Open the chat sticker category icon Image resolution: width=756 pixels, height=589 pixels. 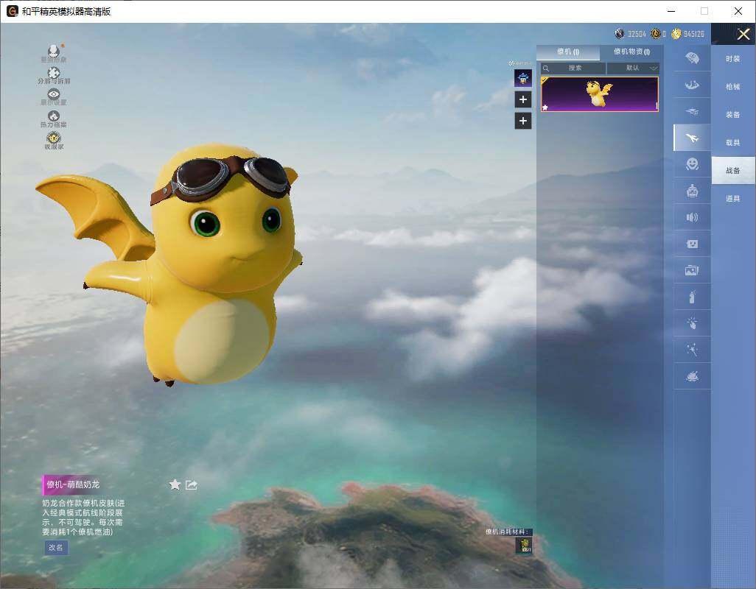coord(692,244)
